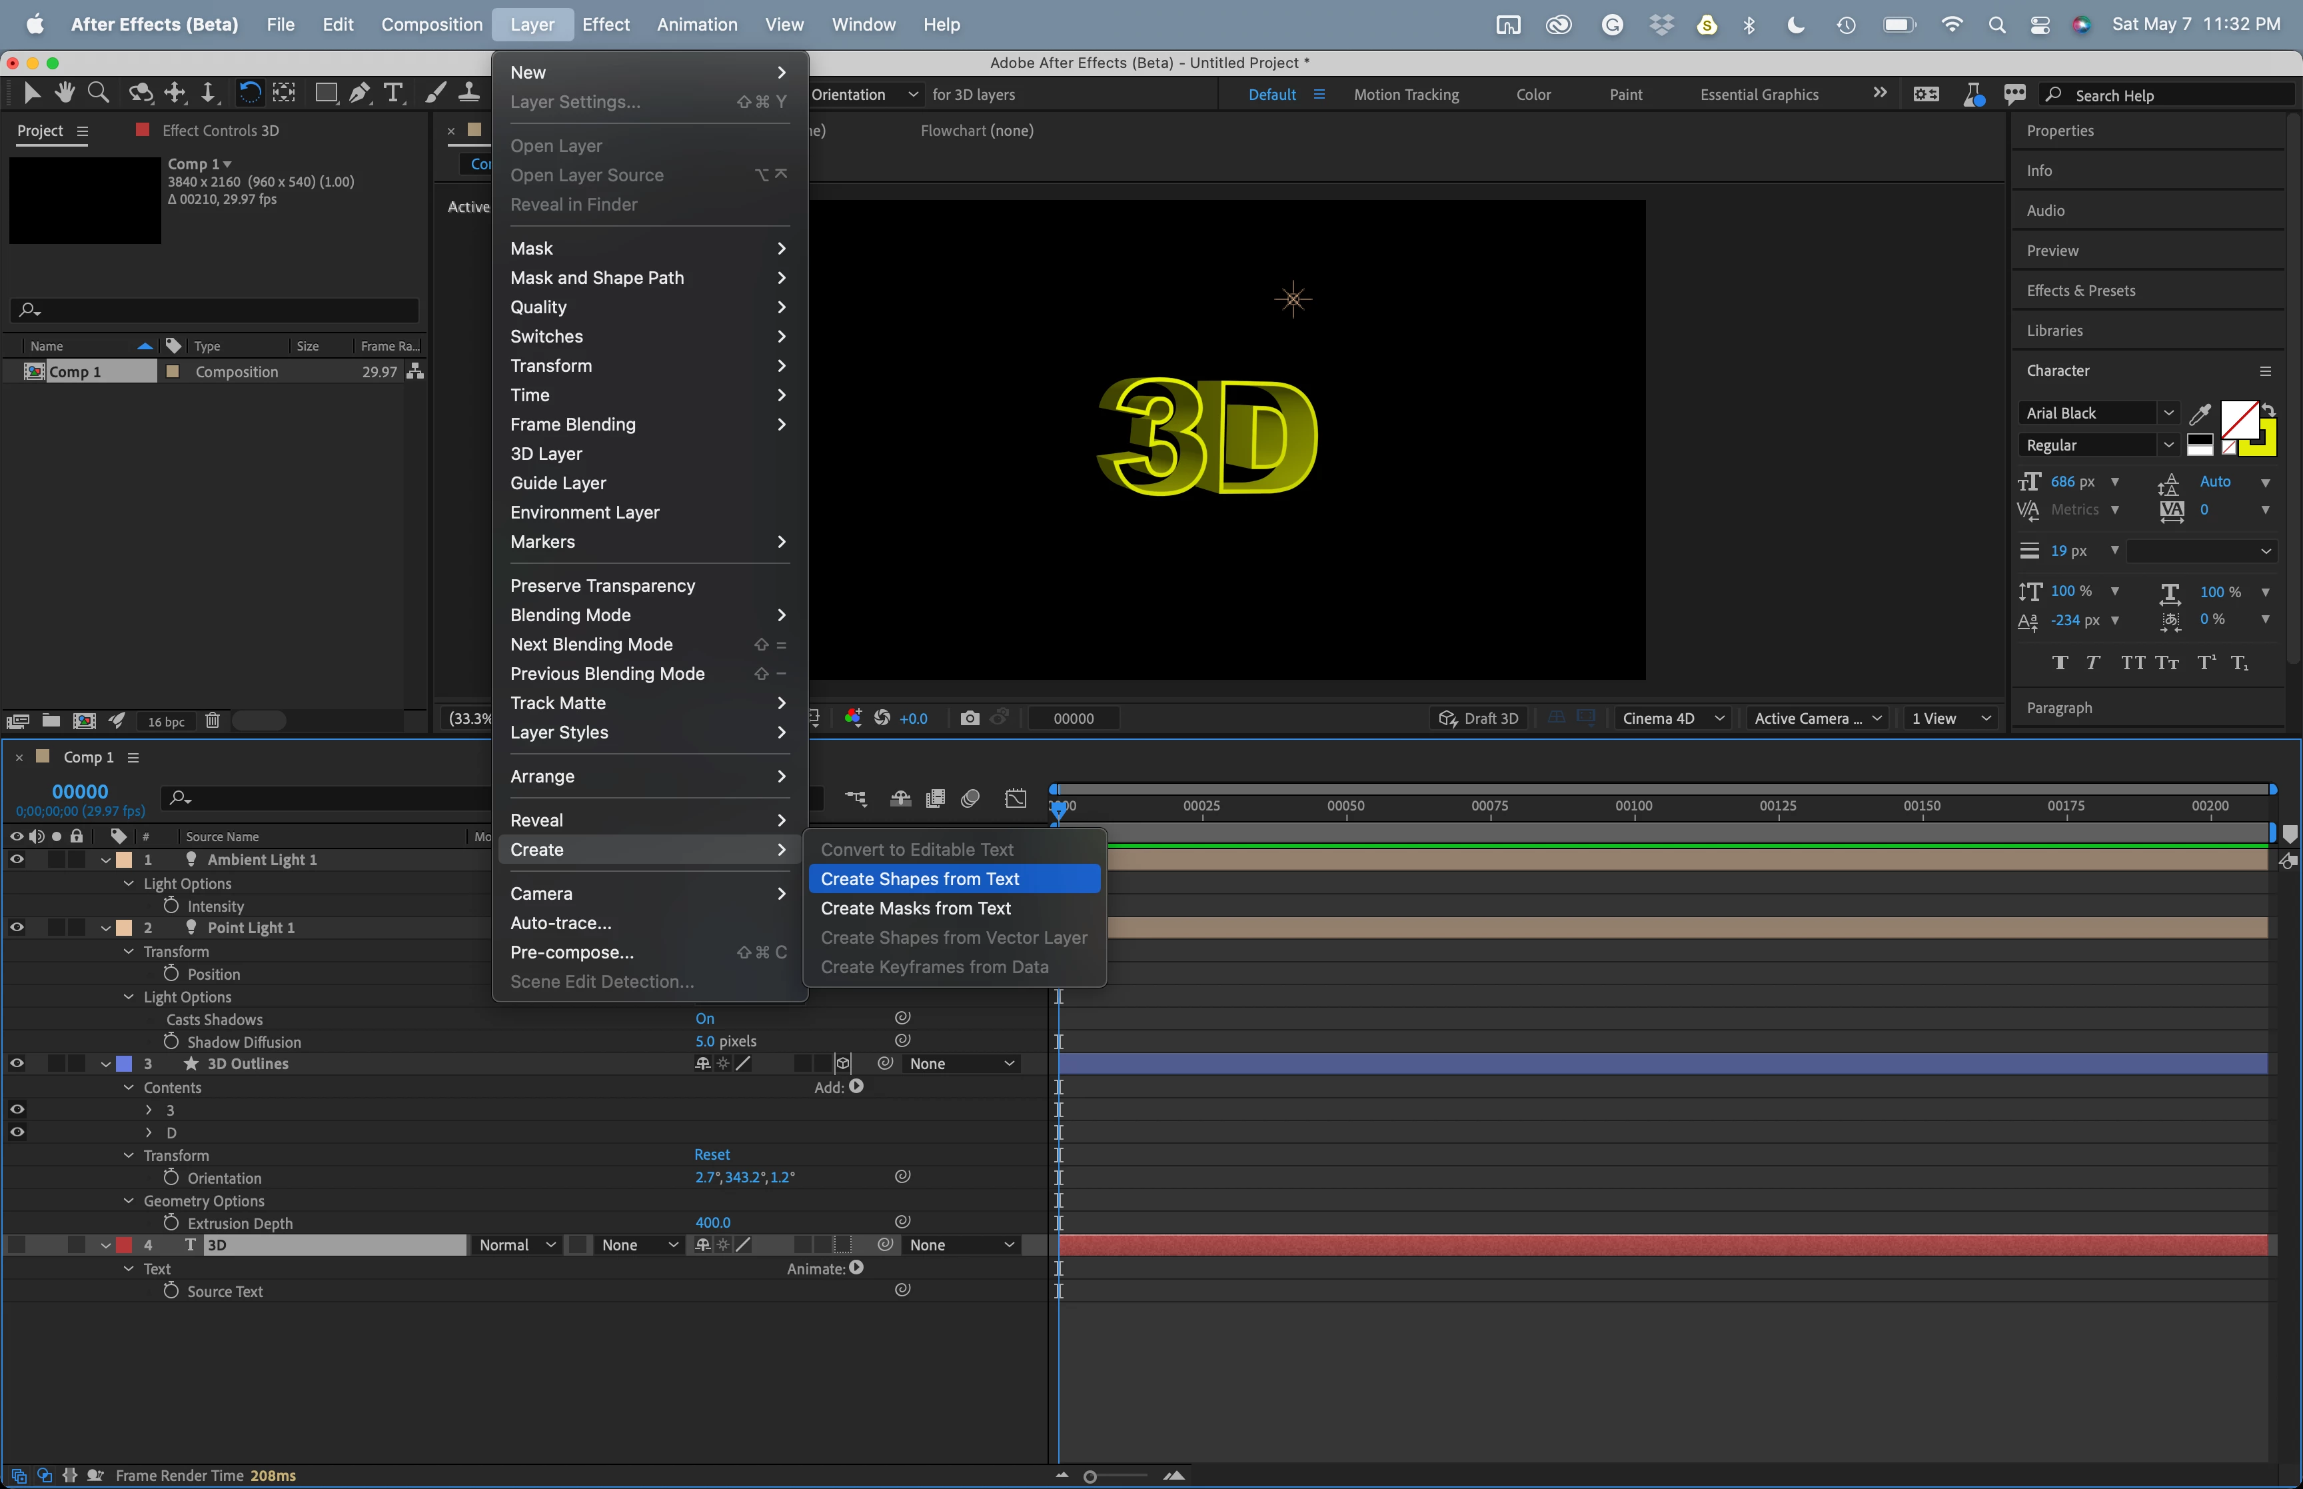Toggle Draft 3D mode

click(1479, 719)
